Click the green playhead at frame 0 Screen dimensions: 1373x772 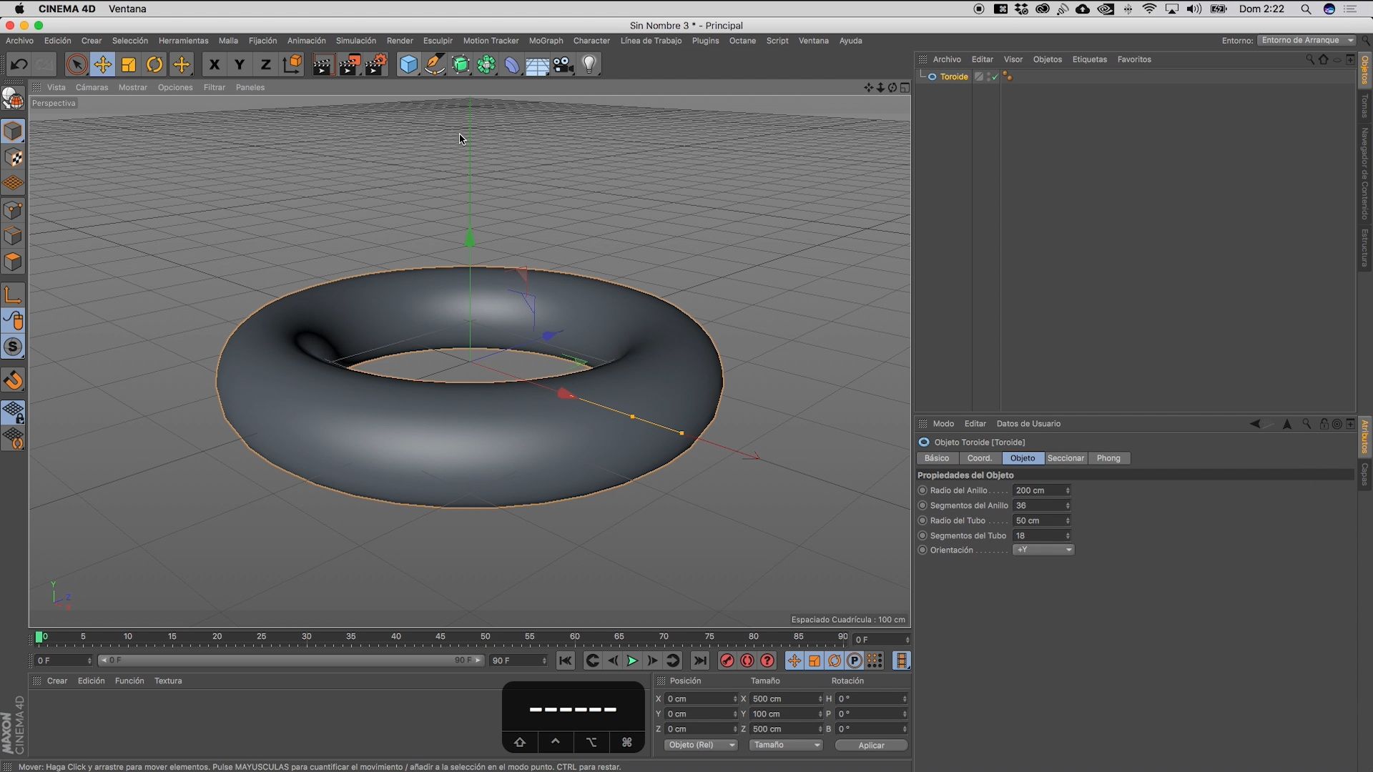pyautogui.click(x=39, y=637)
